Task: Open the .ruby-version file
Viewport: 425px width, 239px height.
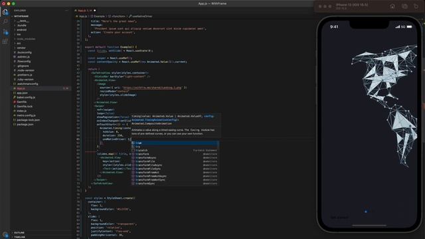Action: point(41,80)
